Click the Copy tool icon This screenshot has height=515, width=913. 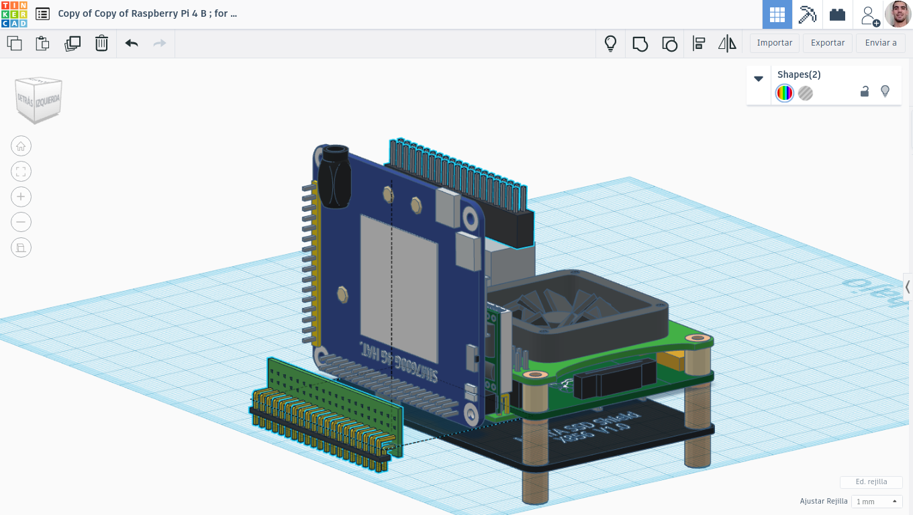coord(14,44)
